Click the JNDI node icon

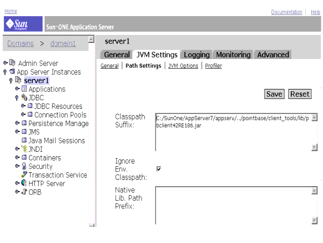pos(24,149)
